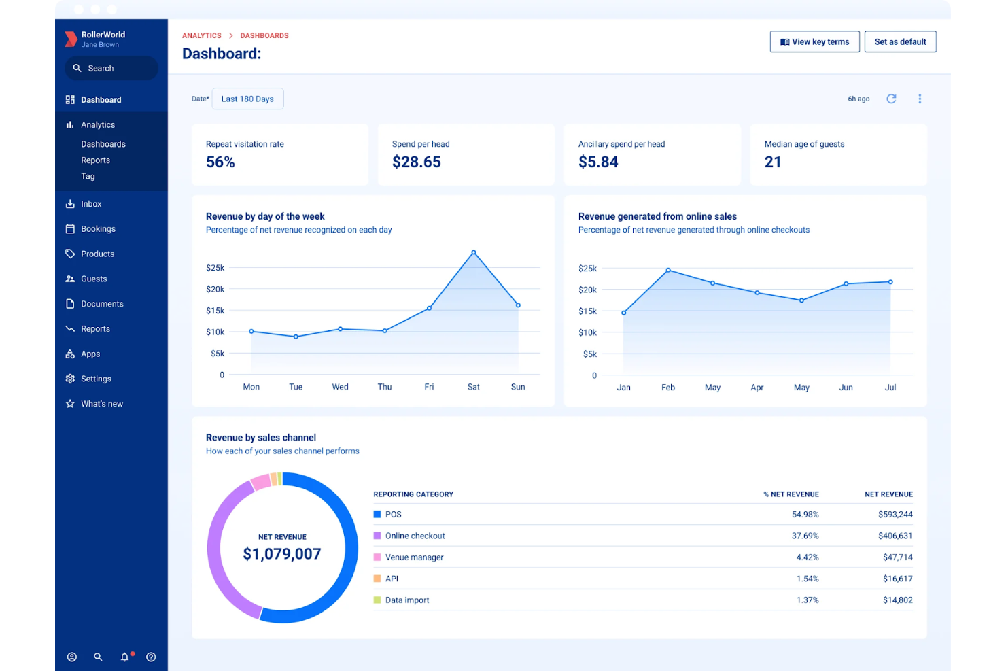Open Reports under Analytics
The height and width of the screenshot is (671, 1006).
point(96,160)
